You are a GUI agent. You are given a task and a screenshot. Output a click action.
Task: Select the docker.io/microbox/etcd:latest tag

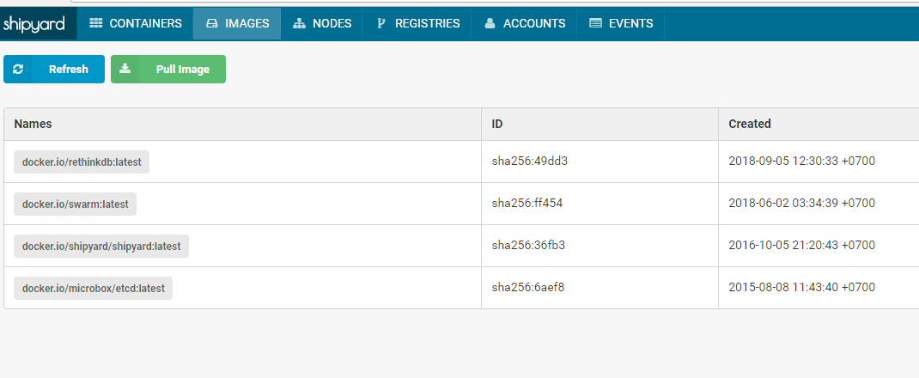pyautogui.click(x=94, y=289)
